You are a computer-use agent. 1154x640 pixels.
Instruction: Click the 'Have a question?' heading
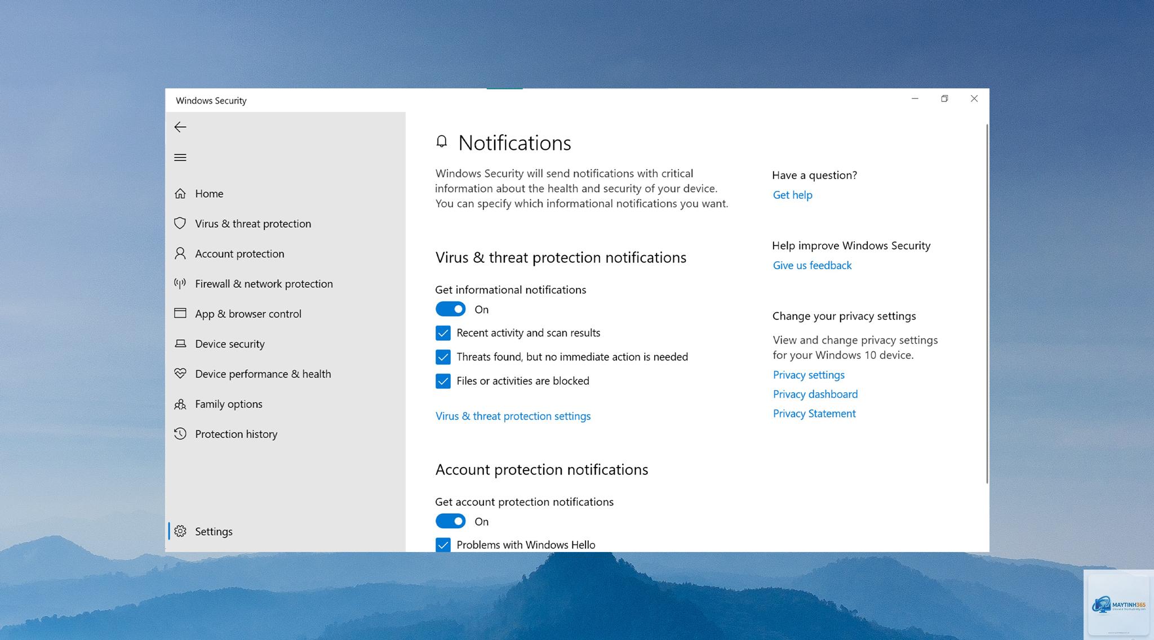[814, 175]
